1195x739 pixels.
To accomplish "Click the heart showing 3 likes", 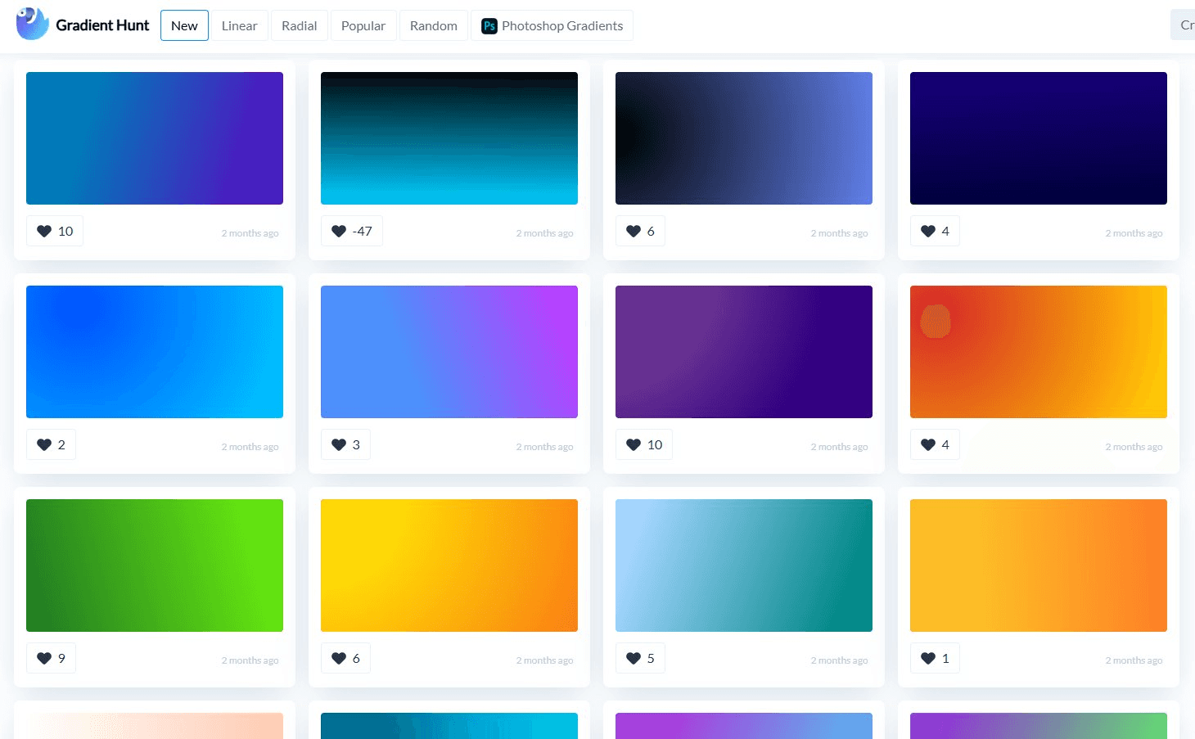I will [x=345, y=444].
